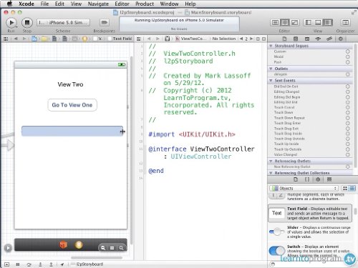Open the Window menu
Viewport: 358px width, 268px height.
[169, 4]
